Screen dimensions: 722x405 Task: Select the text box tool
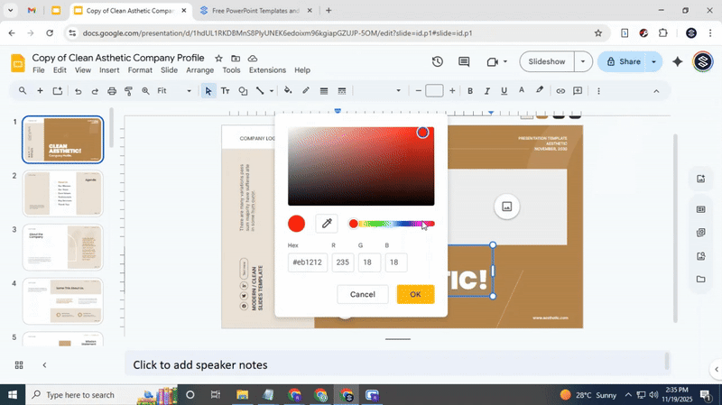226,91
